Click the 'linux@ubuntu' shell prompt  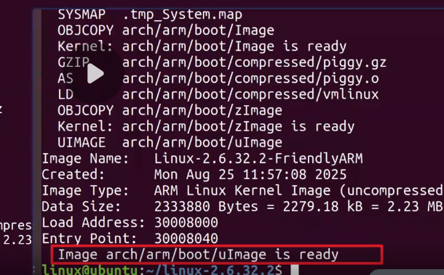click(90, 270)
